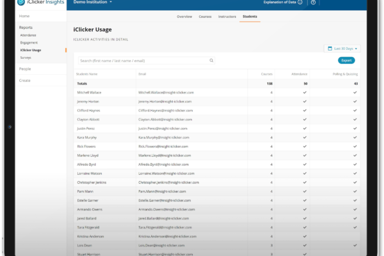Viewport: 384px width, 256px height.
Task: Click the Attendance checkmark for Pam Mann
Action: [x=305, y=191]
